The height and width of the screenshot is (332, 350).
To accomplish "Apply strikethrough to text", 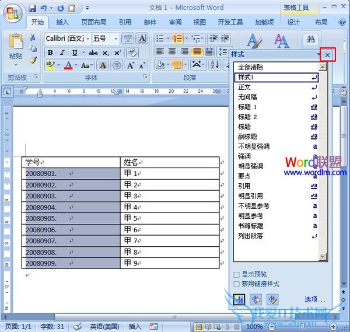I will [x=93, y=53].
